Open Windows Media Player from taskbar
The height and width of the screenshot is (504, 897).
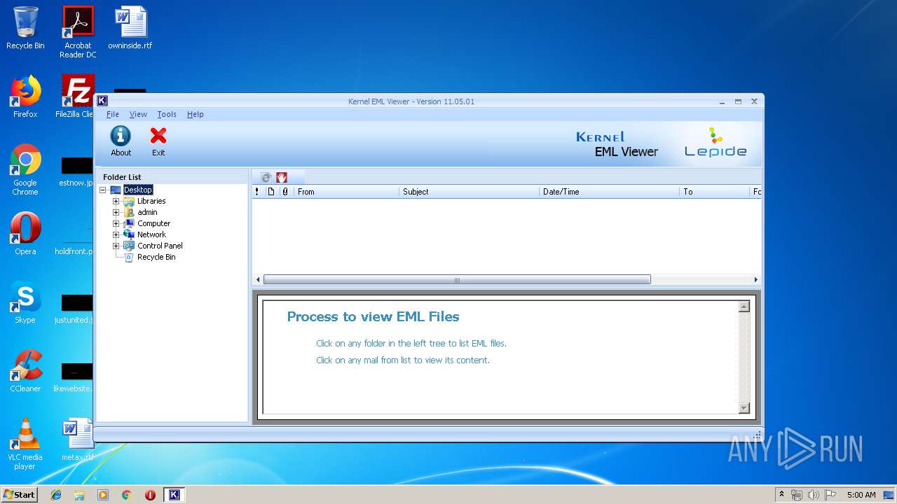point(103,495)
